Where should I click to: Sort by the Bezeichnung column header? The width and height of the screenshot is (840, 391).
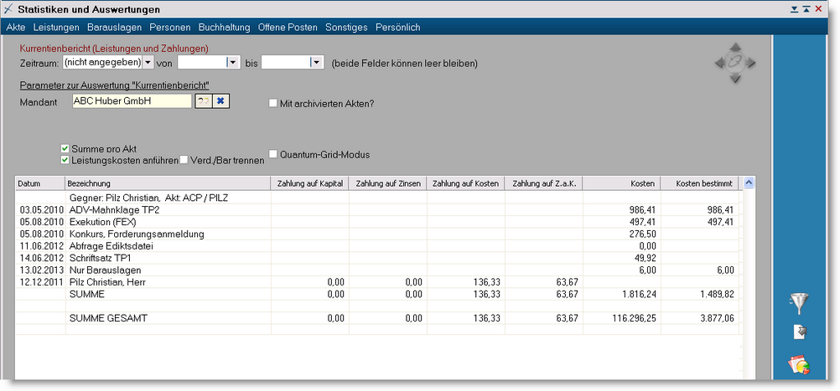168,183
